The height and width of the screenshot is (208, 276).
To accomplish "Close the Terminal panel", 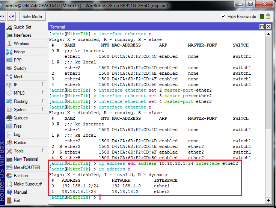I will (268, 27).
